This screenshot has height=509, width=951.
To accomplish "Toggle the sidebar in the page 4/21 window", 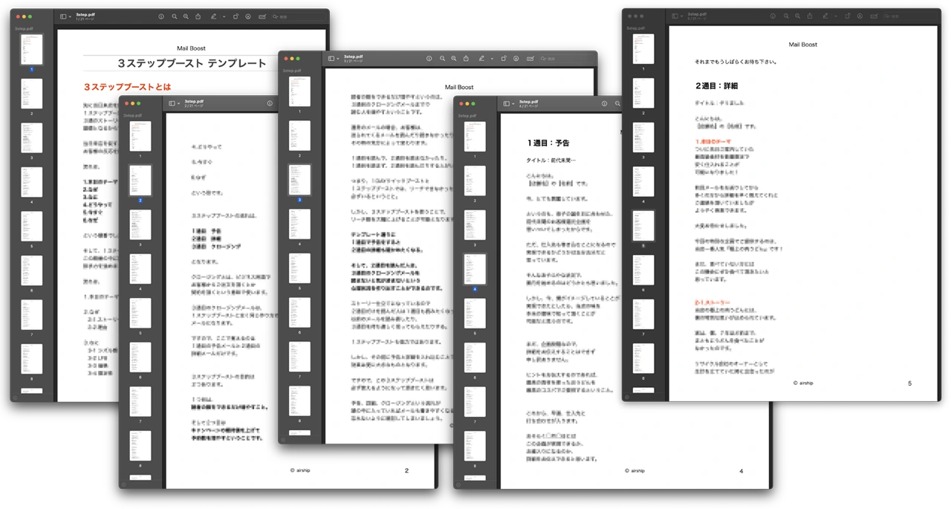I will click(x=506, y=103).
